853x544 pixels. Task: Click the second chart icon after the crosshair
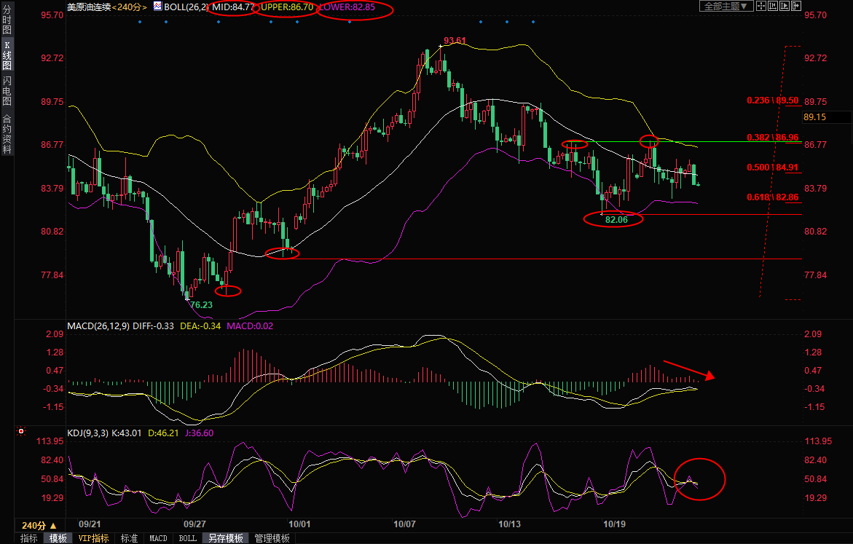coord(773,6)
